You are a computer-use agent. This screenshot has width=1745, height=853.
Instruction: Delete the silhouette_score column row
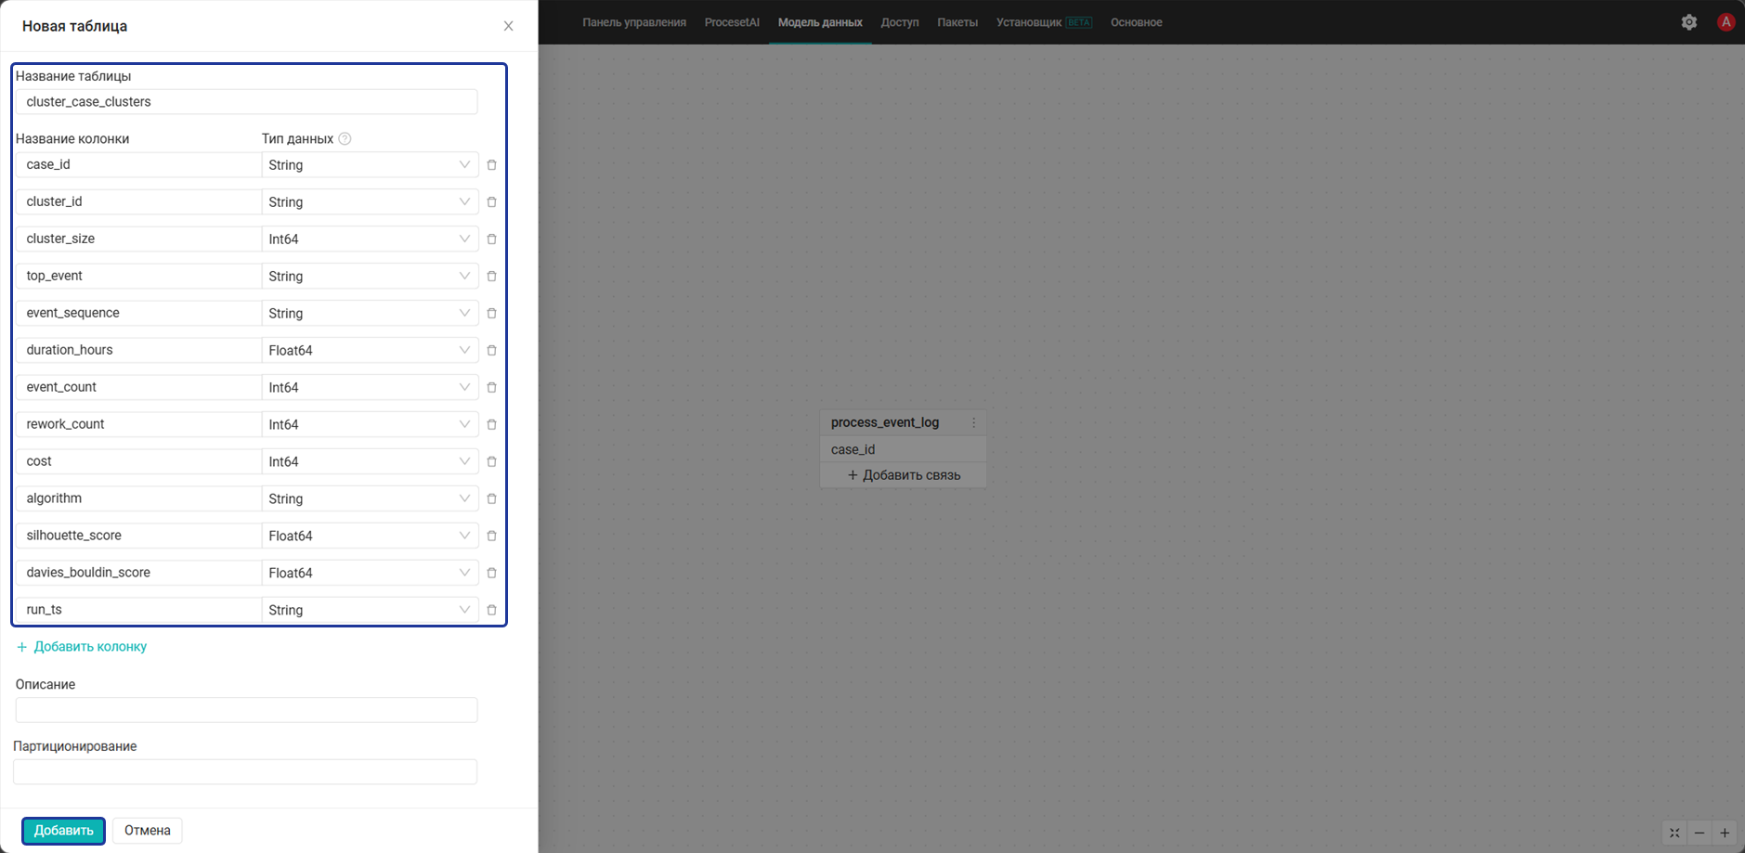(491, 536)
